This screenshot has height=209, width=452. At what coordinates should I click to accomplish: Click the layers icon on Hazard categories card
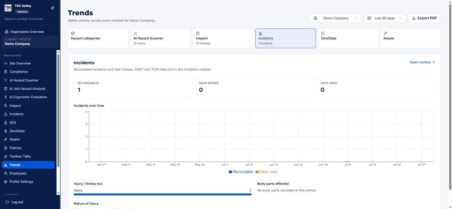click(x=73, y=33)
